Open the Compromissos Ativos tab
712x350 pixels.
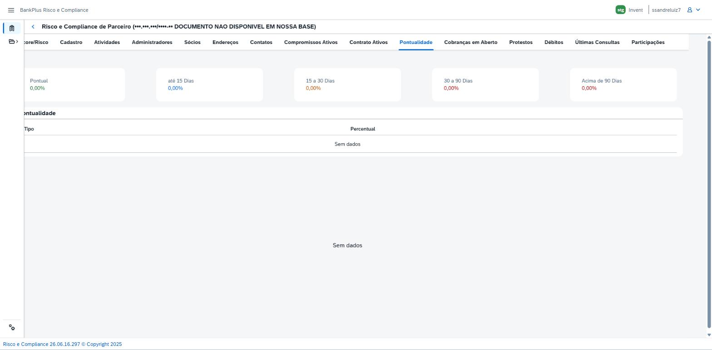(x=311, y=42)
